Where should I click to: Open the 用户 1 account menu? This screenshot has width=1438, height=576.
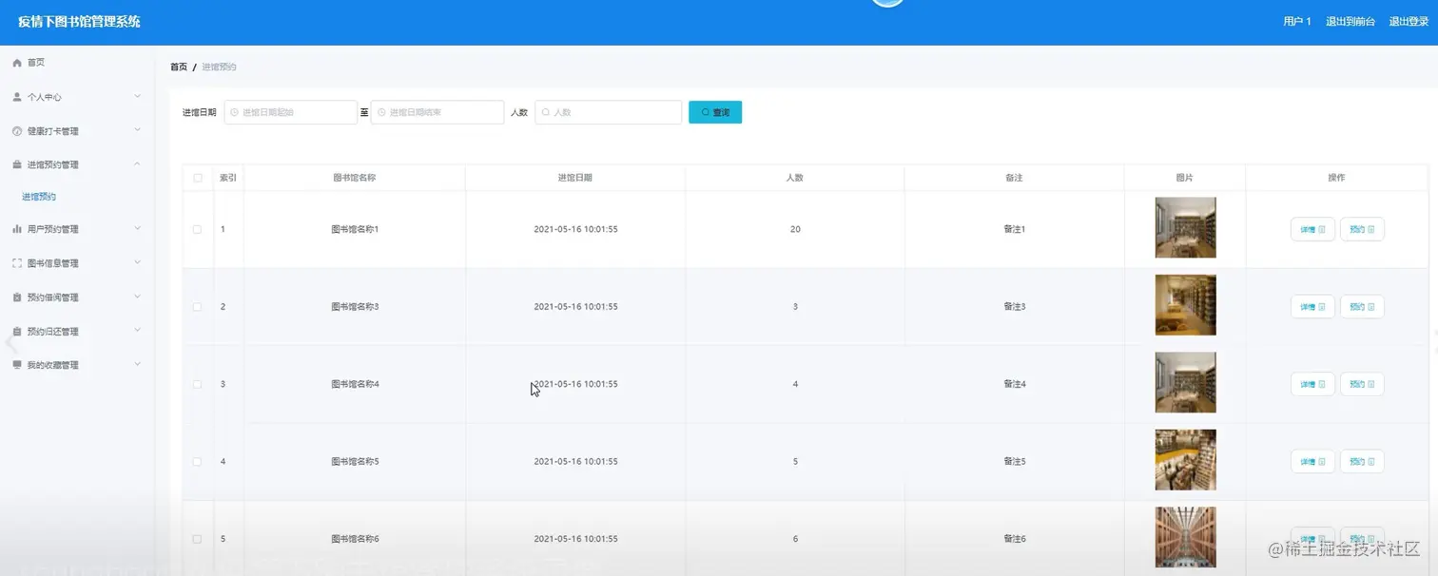(1297, 21)
